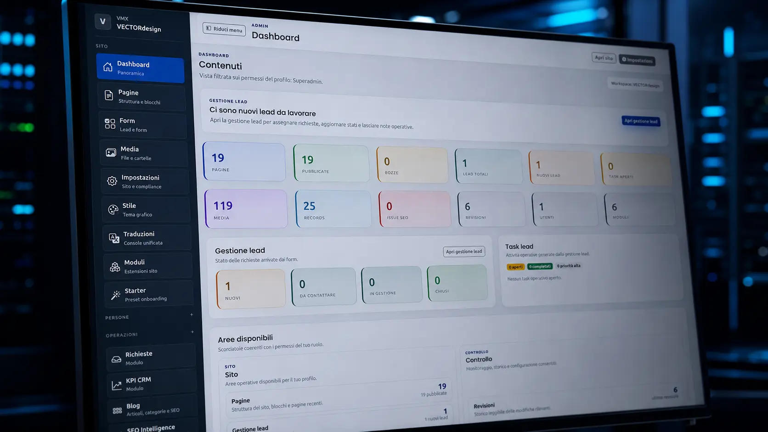The height and width of the screenshot is (432, 768).
Task: Click the Moduli cubes icon
Action: (x=115, y=266)
